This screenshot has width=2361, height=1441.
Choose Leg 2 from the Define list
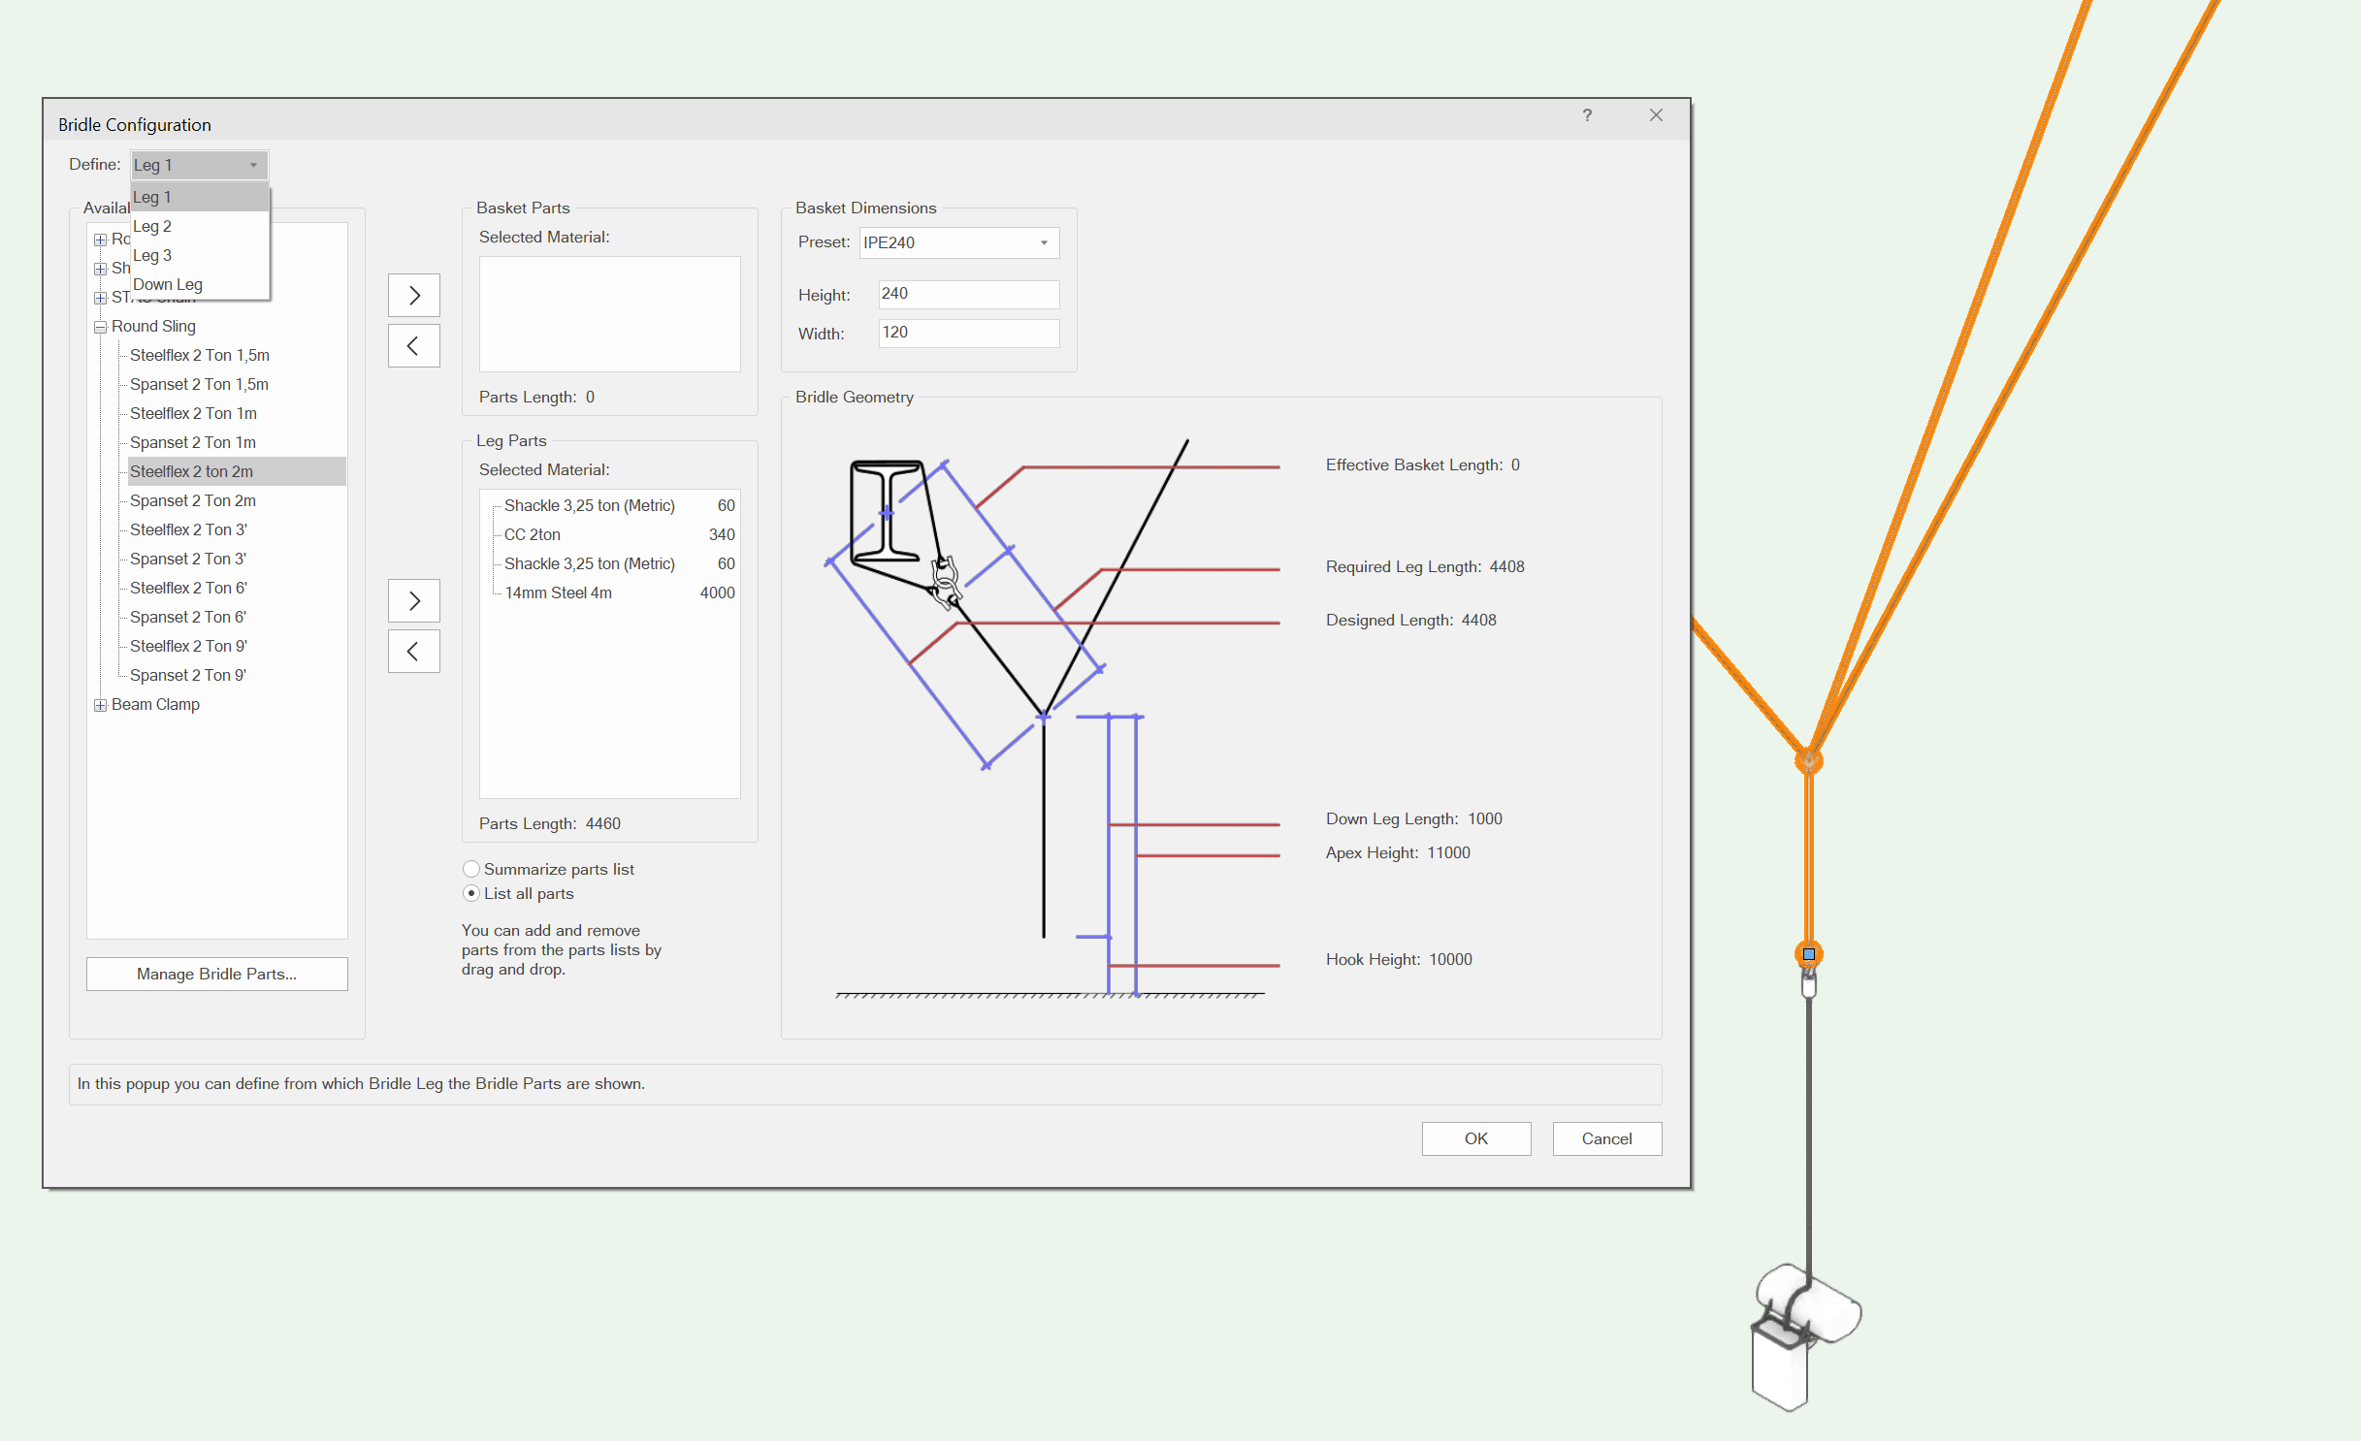(x=152, y=226)
